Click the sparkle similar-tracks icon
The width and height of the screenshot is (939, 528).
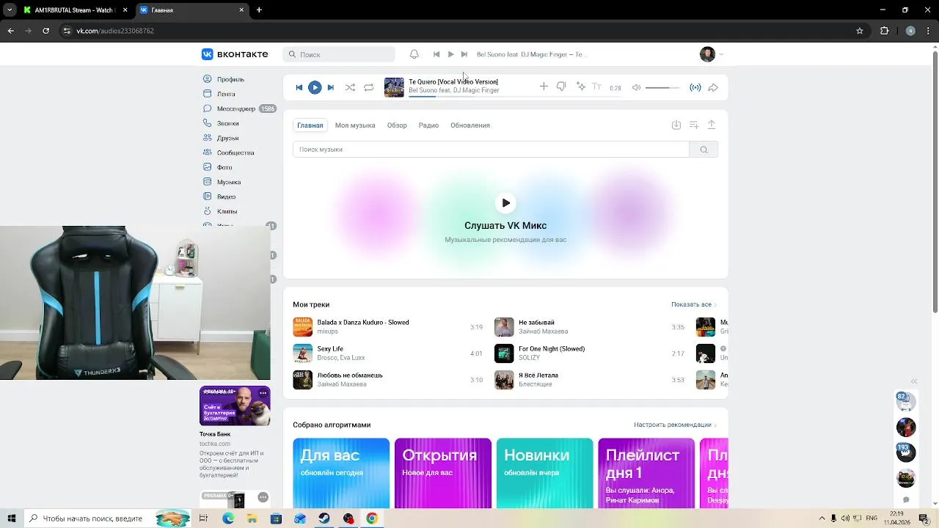click(x=581, y=87)
